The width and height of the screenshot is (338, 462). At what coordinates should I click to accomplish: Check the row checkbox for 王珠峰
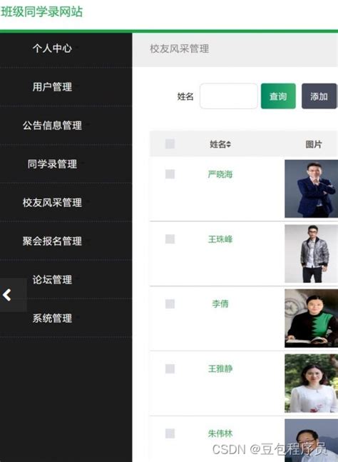(x=170, y=239)
